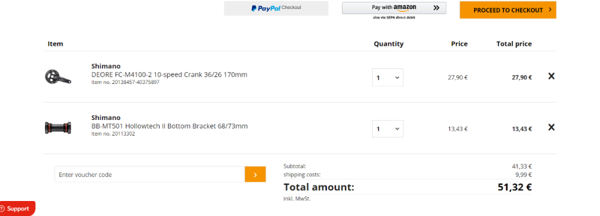Submit voucher code with orange arrow button
Screen dimensions: 600x216
point(255,174)
